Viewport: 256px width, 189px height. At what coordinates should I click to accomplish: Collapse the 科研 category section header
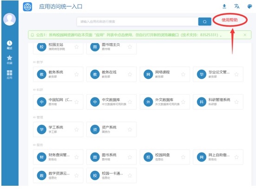pyautogui.click(x=38, y=90)
